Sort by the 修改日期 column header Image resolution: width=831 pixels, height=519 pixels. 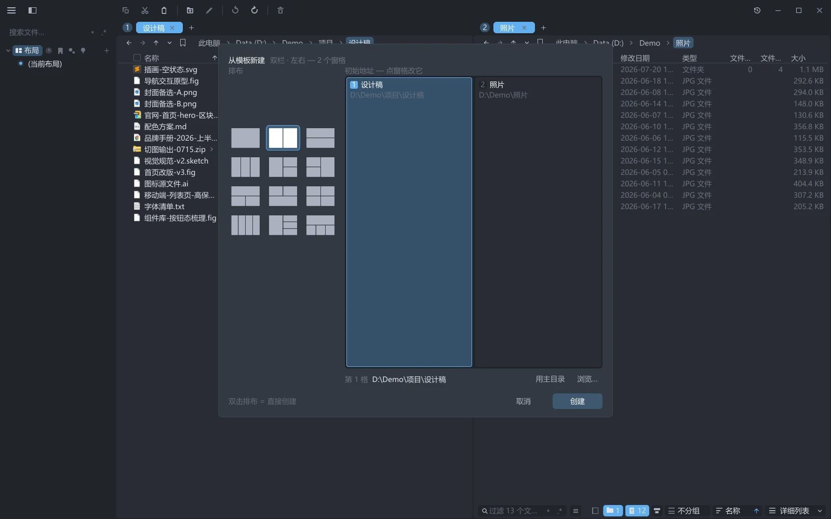(635, 58)
